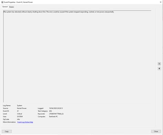Image resolution: width=163 pixels, height=135 pixels.
Task: Click the OpCode label
Action: coord(6,119)
